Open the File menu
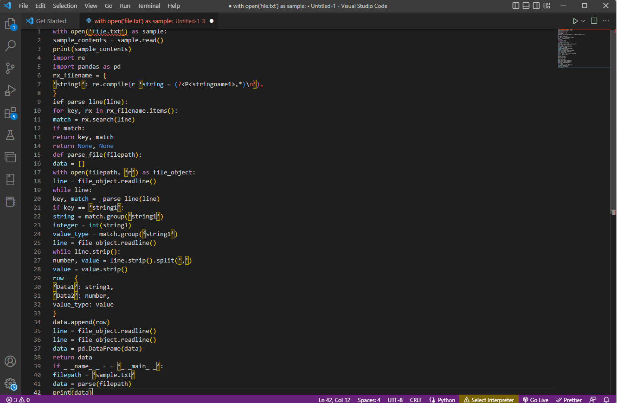 pyautogui.click(x=24, y=6)
